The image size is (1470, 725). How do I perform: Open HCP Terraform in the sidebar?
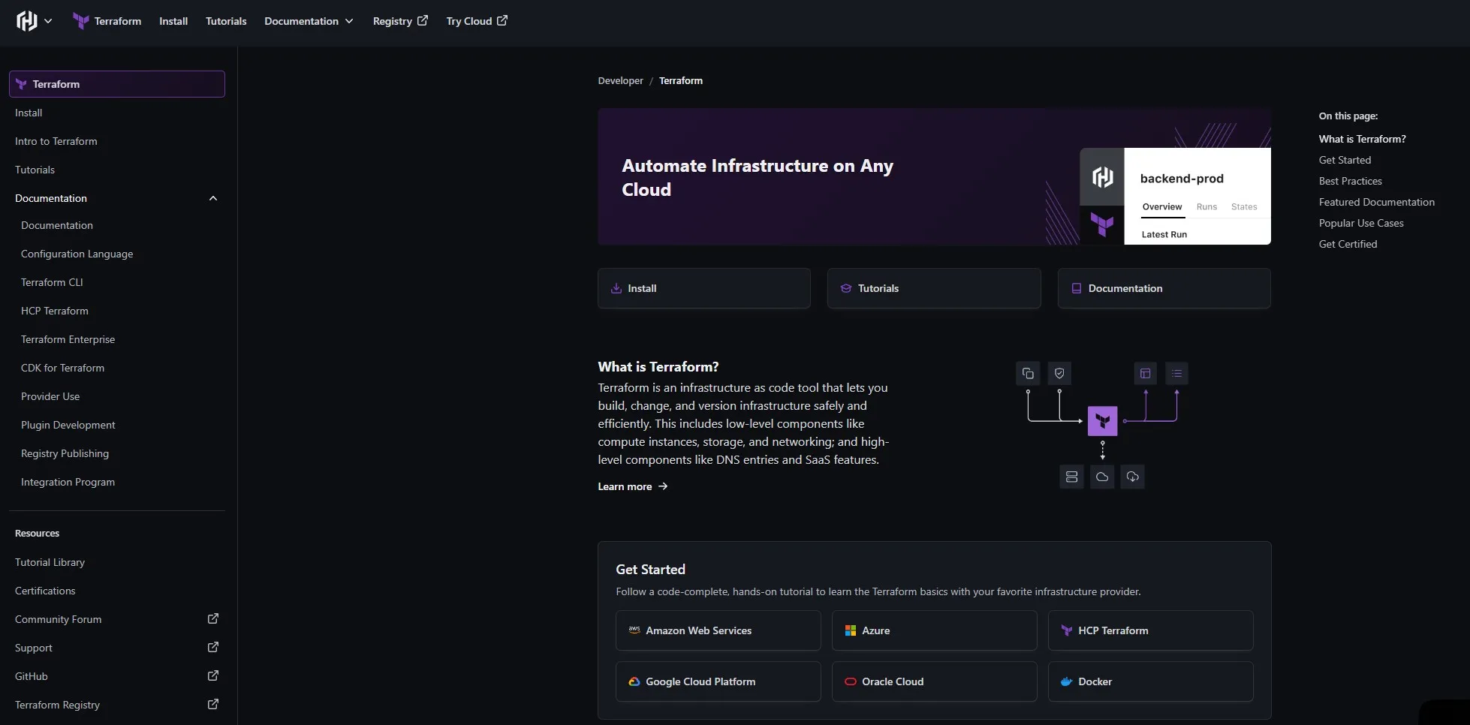click(x=55, y=311)
